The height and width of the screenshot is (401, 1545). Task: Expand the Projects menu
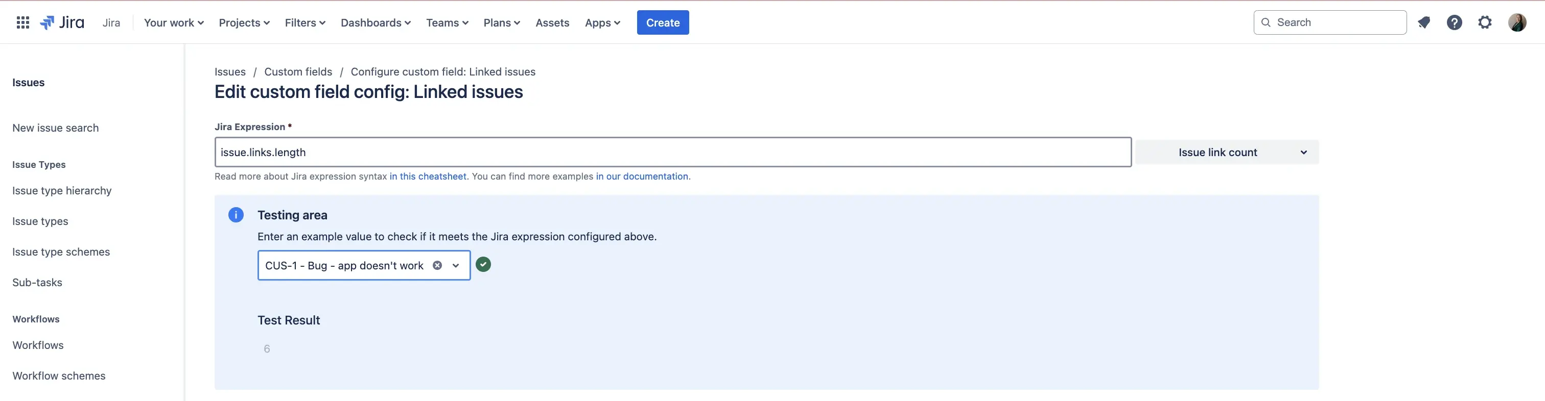coord(244,22)
